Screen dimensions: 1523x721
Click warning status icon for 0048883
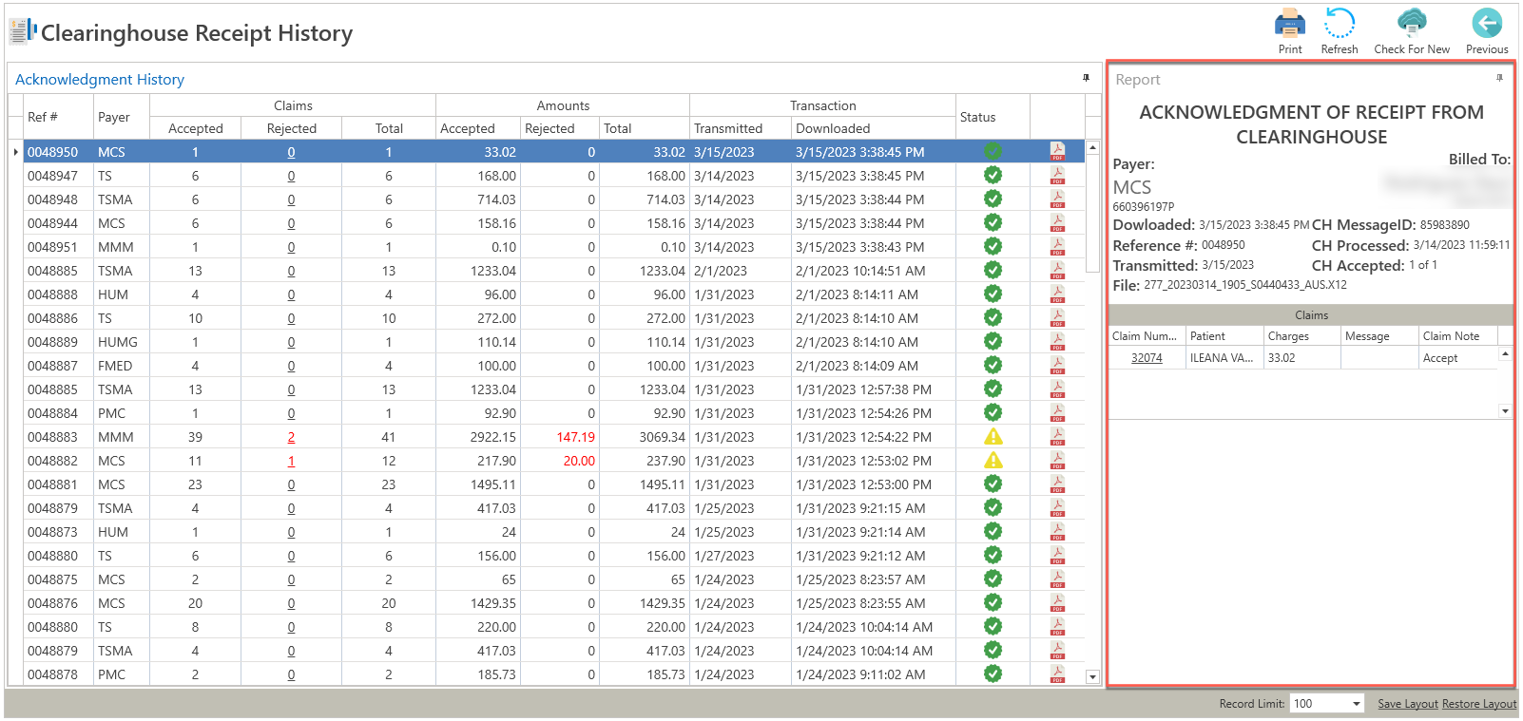pyautogui.click(x=993, y=436)
